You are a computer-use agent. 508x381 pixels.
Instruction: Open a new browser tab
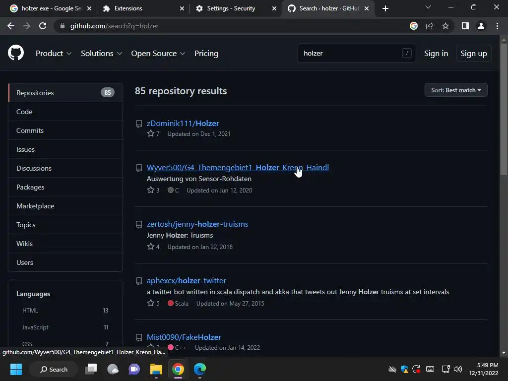[385, 8]
